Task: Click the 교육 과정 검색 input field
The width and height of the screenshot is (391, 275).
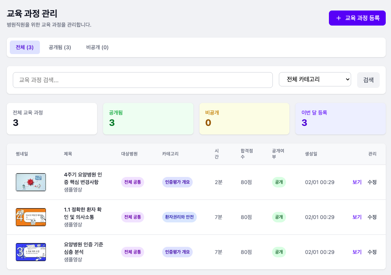Action: (x=143, y=80)
